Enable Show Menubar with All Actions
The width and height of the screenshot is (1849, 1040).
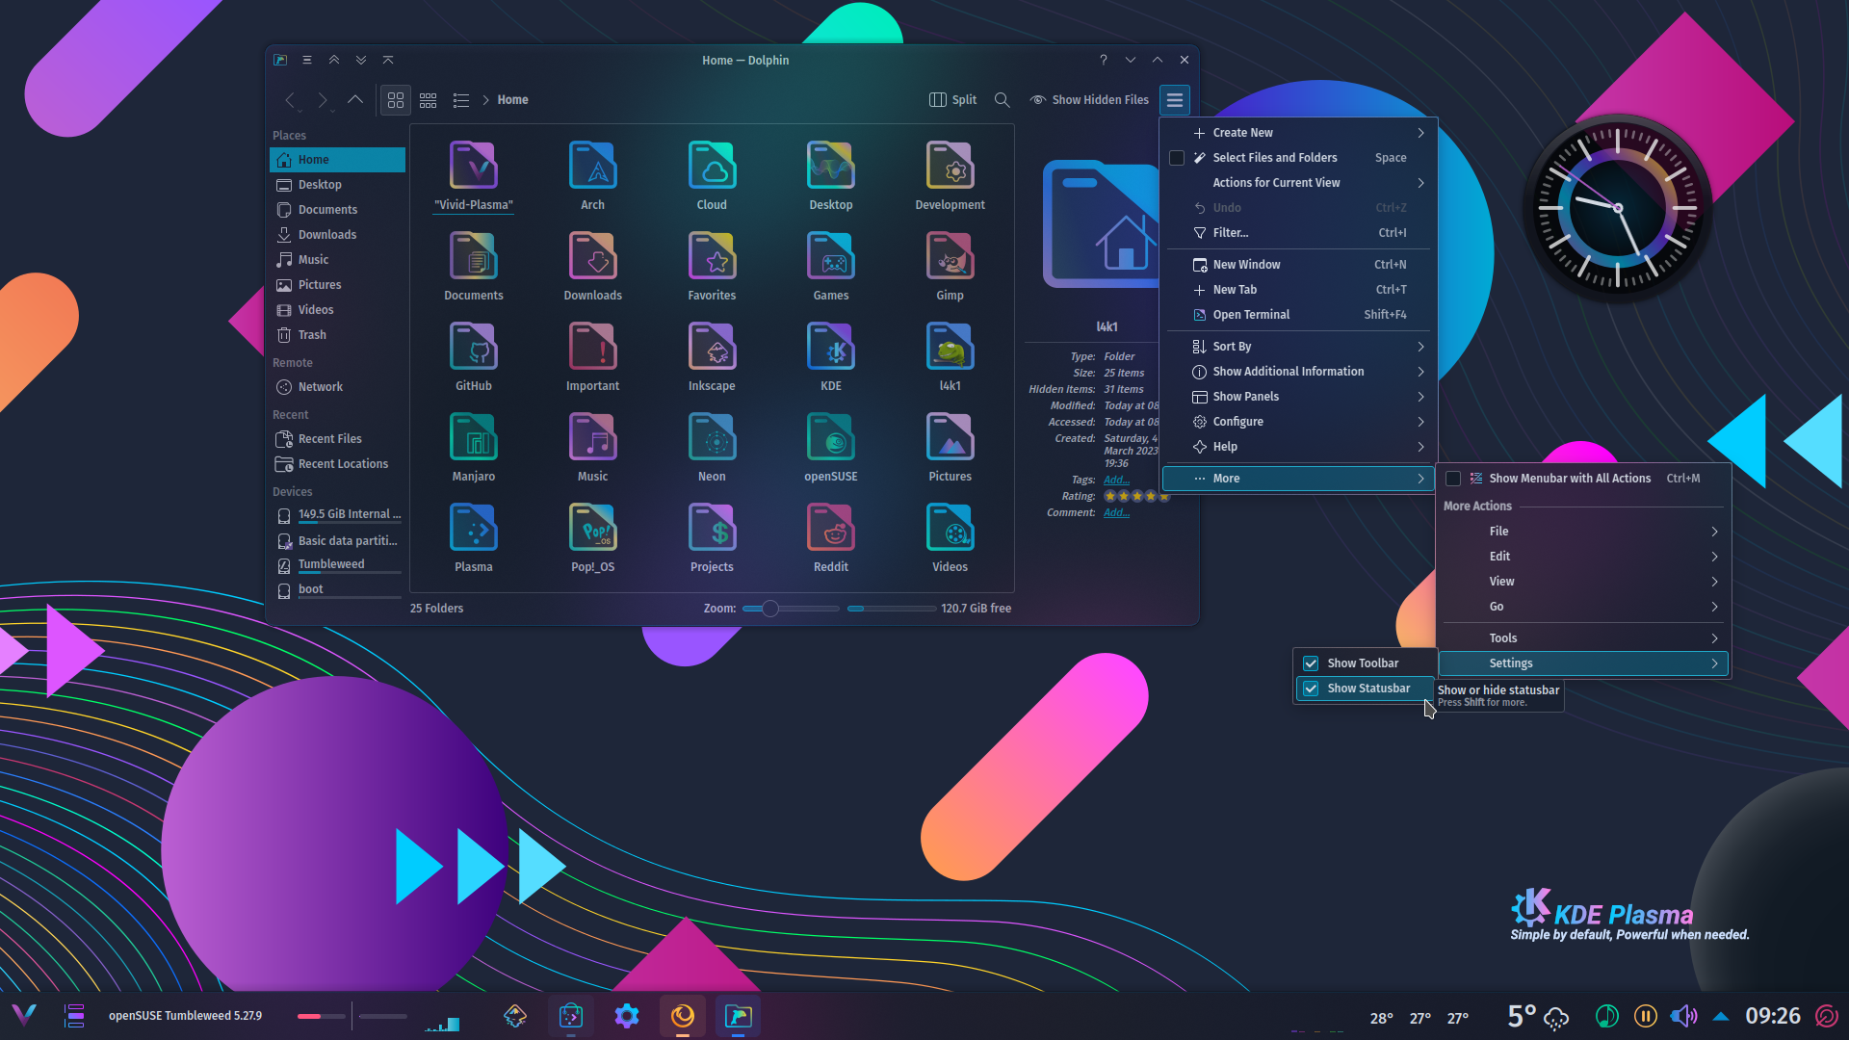pyautogui.click(x=1583, y=479)
